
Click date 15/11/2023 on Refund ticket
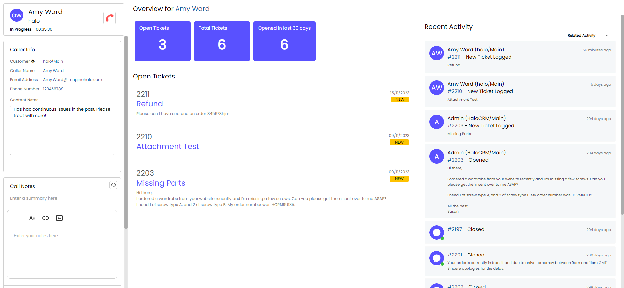[400, 93]
